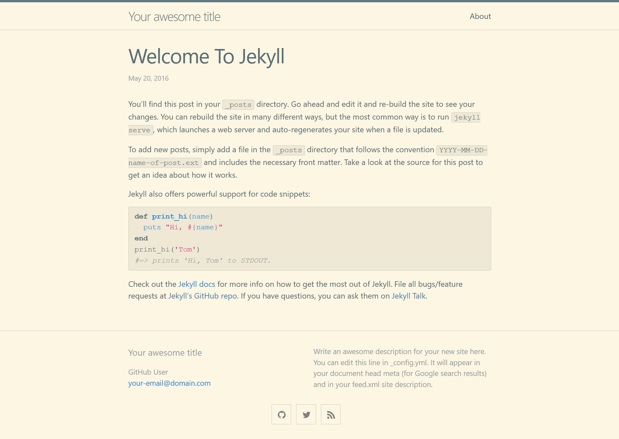Image resolution: width=619 pixels, height=439 pixels.
Task: Open the 'Jekyll's GitHub repo' link
Action: (203, 296)
